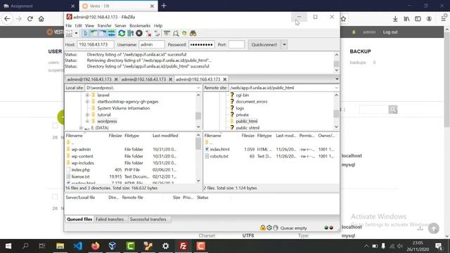Open the Help menu

[x=157, y=25]
